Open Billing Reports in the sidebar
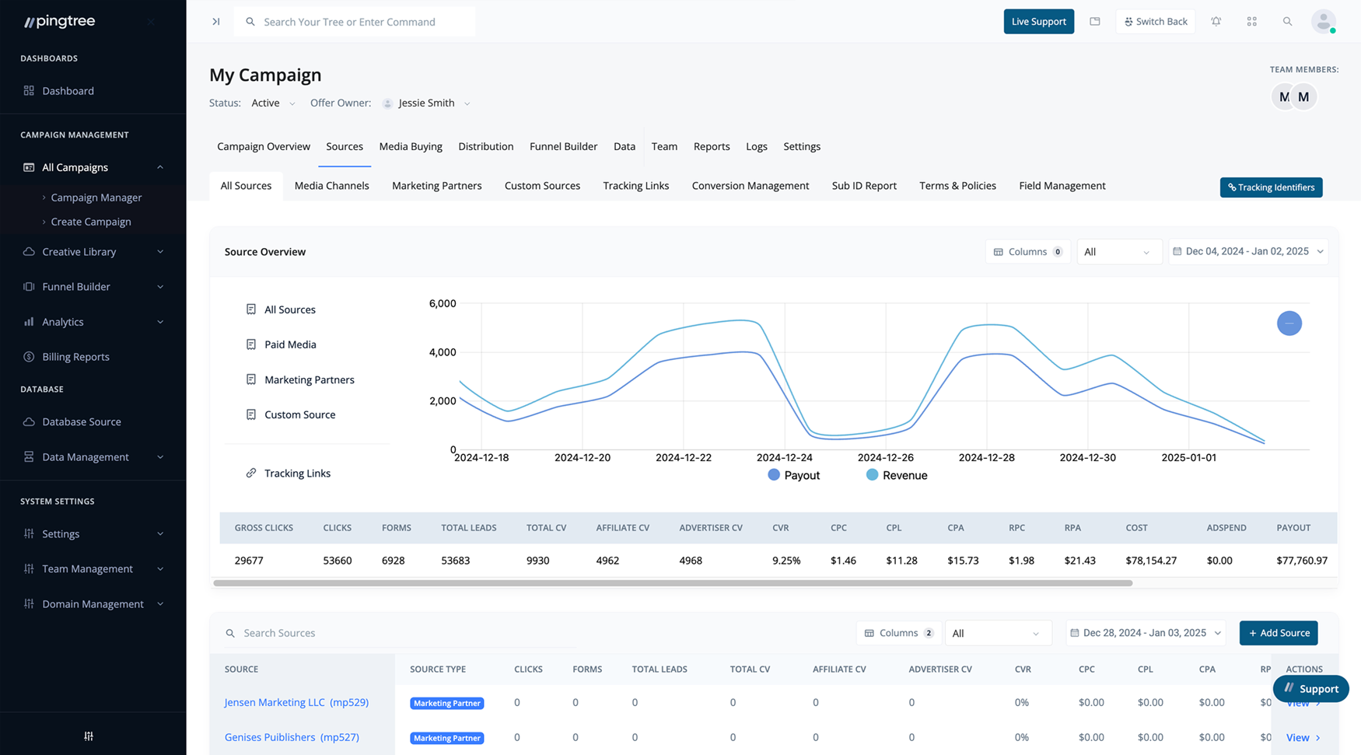1361x755 pixels. coord(75,357)
